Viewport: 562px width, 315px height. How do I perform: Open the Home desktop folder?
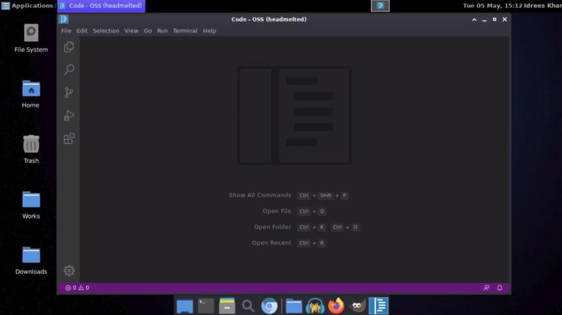[31, 94]
